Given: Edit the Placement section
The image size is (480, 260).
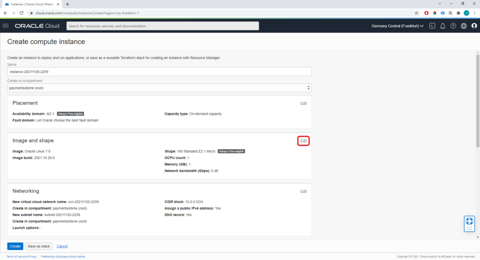Looking at the screenshot, I should (303, 103).
